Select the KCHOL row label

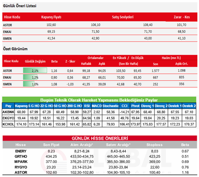[8, 124]
